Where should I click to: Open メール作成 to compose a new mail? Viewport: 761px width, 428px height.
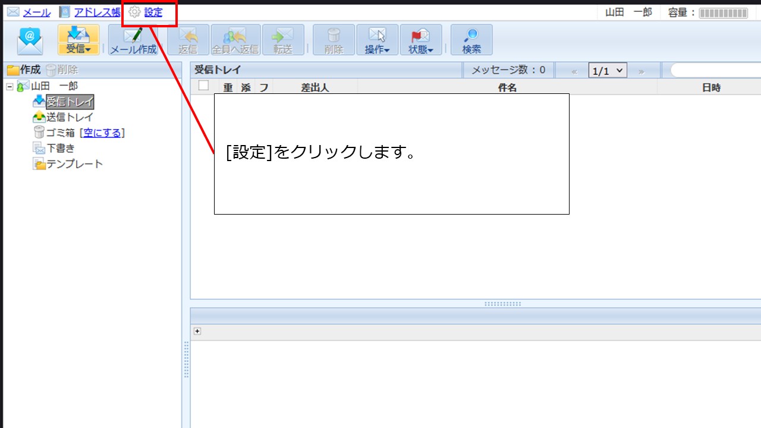tap(131, 39)
